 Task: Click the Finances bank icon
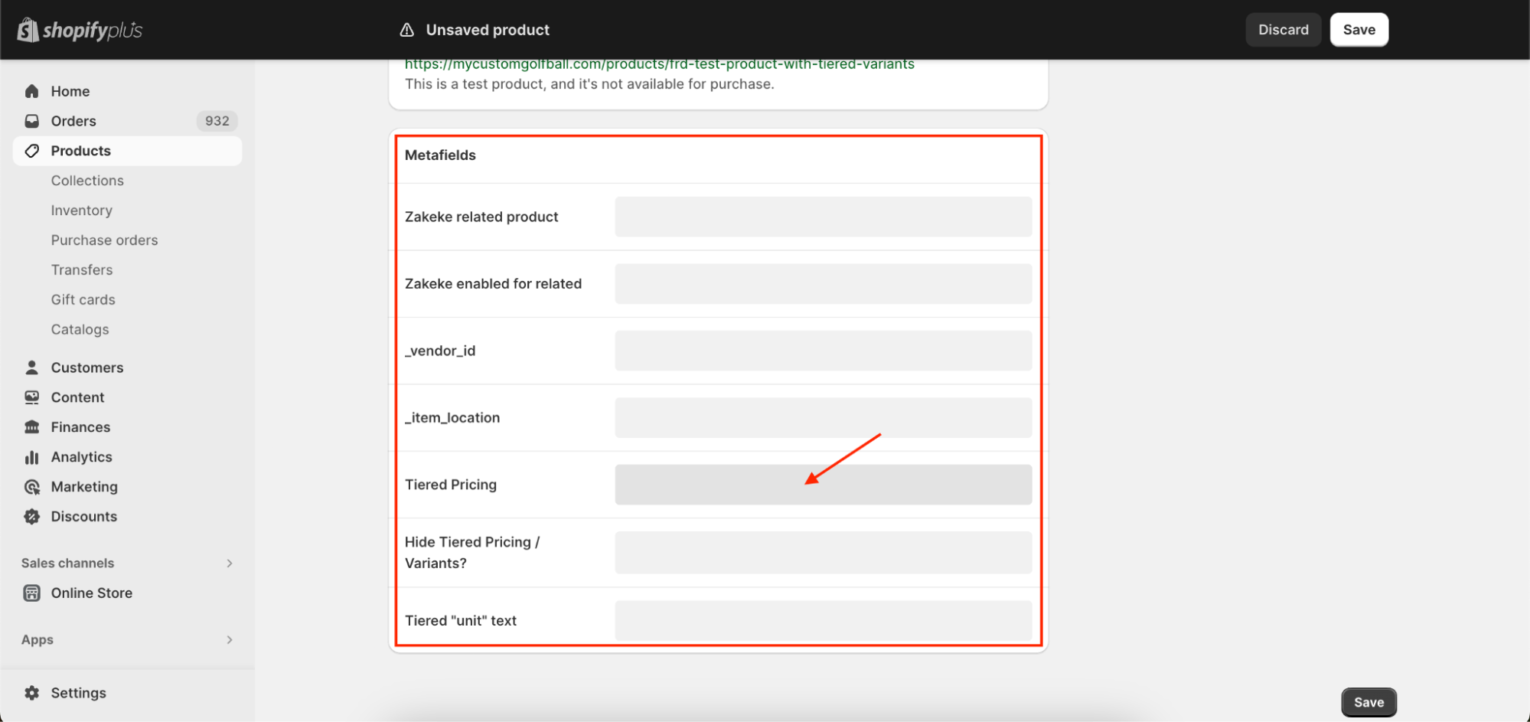pos(31,427)
